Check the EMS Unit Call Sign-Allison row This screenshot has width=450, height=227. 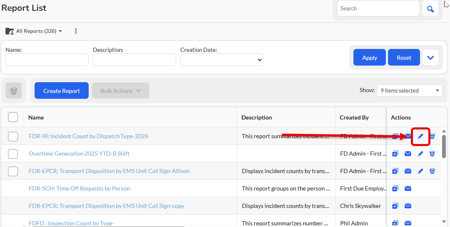[x=13, y=171]
